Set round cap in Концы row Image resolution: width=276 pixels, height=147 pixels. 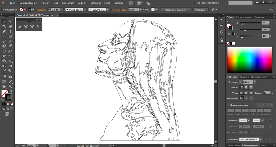point(246,87)
